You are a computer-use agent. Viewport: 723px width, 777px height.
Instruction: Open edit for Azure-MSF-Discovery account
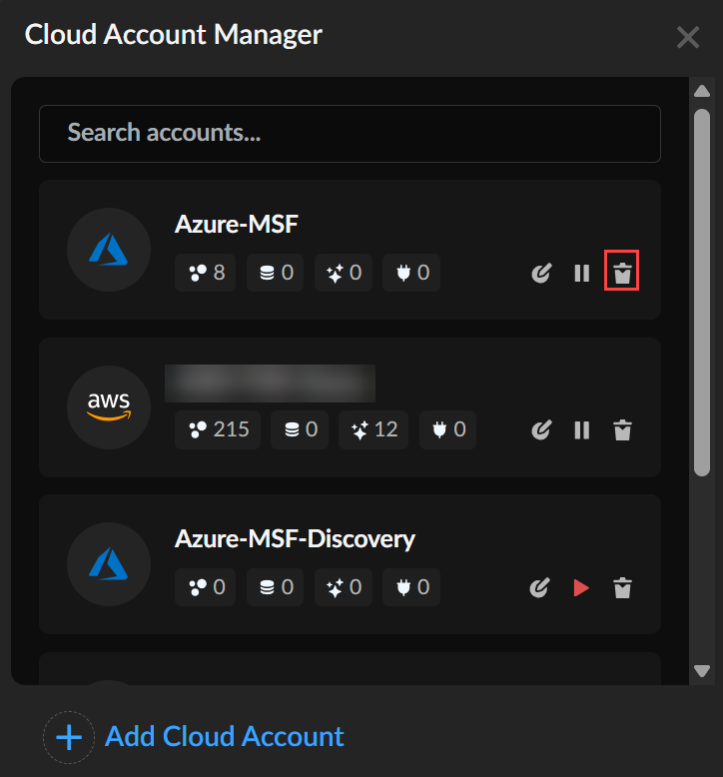tap(541, 588)
